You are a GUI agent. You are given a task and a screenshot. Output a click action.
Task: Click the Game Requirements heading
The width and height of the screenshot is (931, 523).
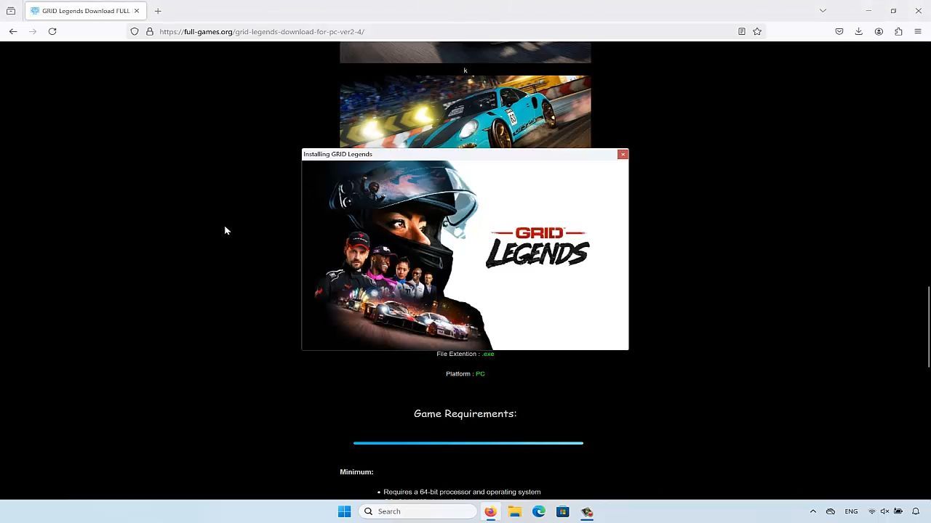point(465,413)
